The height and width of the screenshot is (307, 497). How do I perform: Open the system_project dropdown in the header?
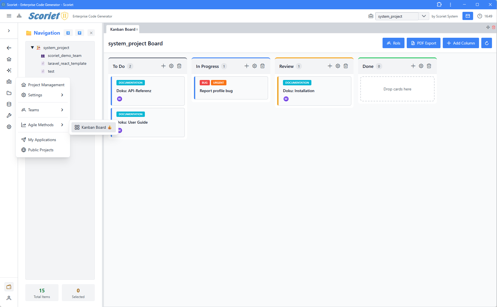[424, 16]
